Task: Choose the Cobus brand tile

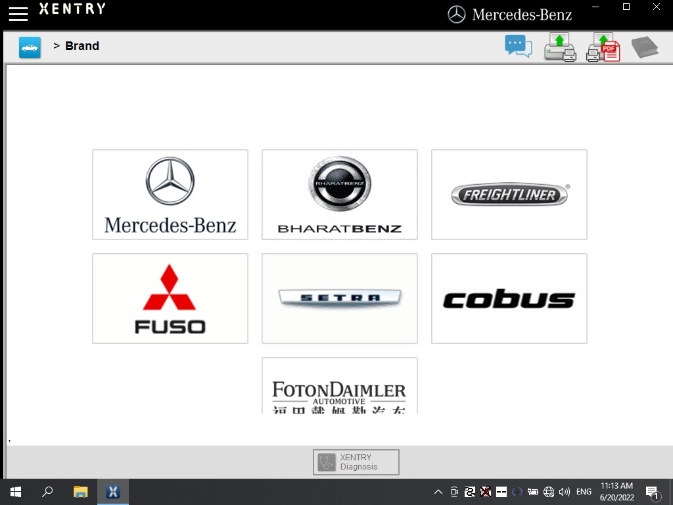Action: 509,299
